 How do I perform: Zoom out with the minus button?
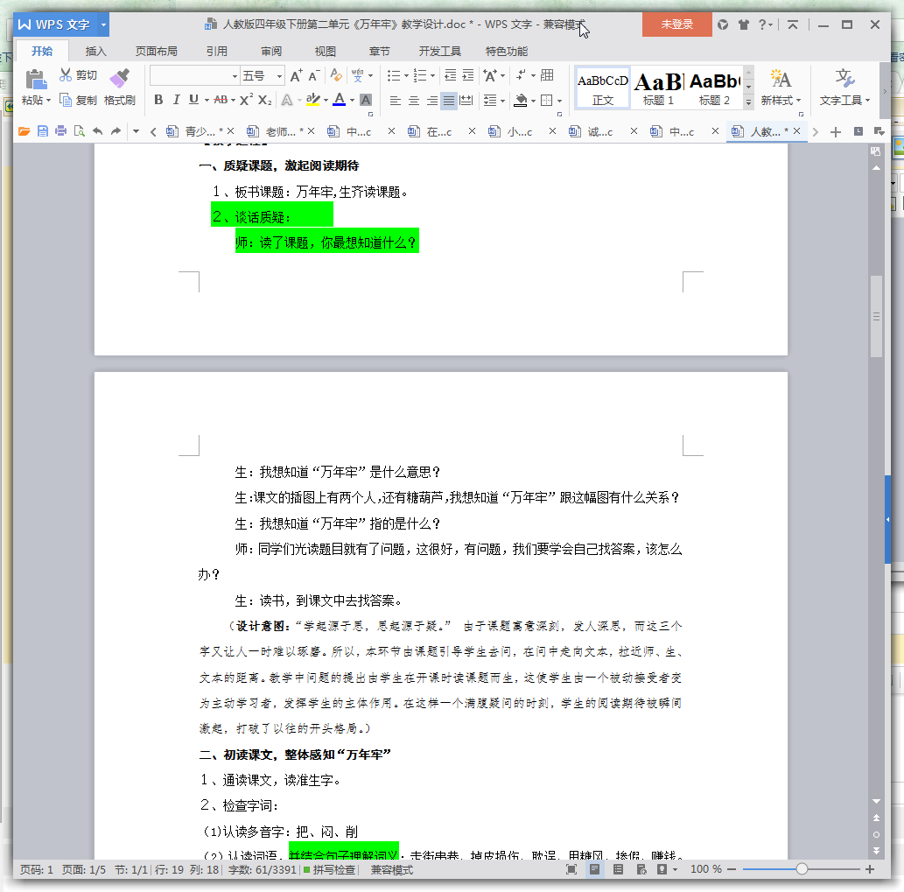pos(732,869)
